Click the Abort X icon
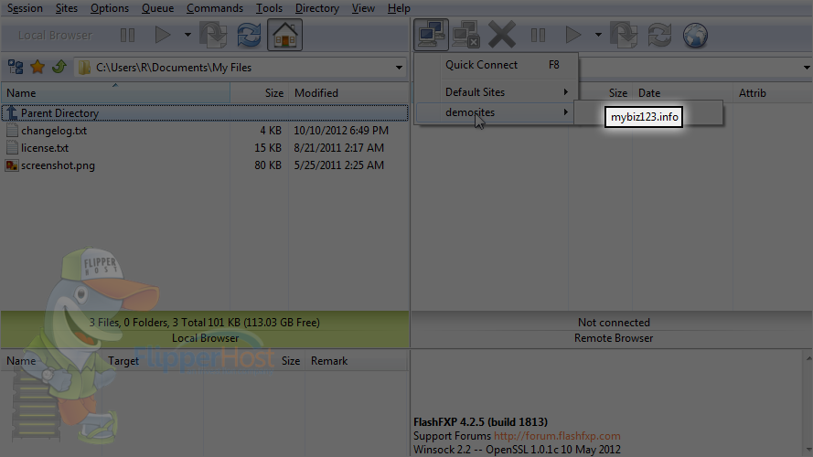This screenshot has width=813, height=457. point(501,36)
